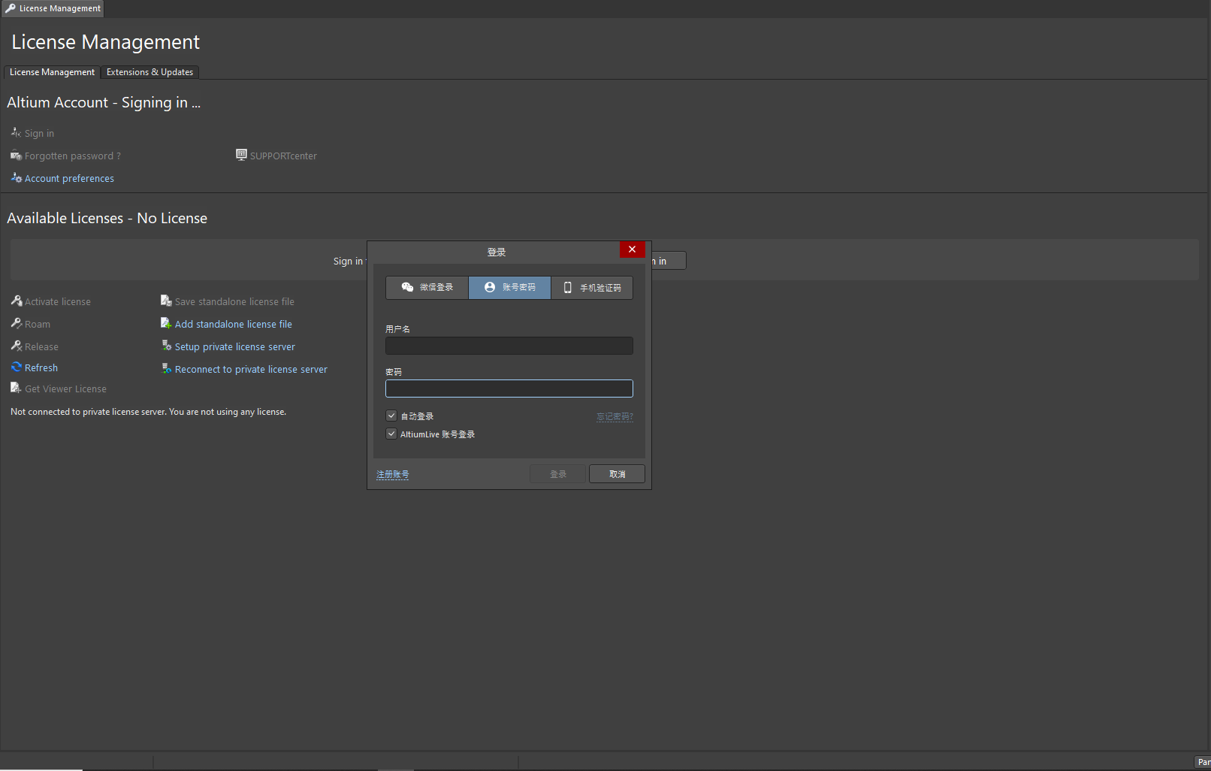This screenshot has width=1211, height=771.
Task: Click the Release license icon
Action: (x=17, y=346)
